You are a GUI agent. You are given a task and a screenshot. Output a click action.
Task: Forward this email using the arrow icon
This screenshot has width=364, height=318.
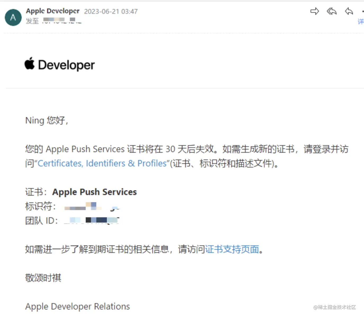click(x=315, y=11)
